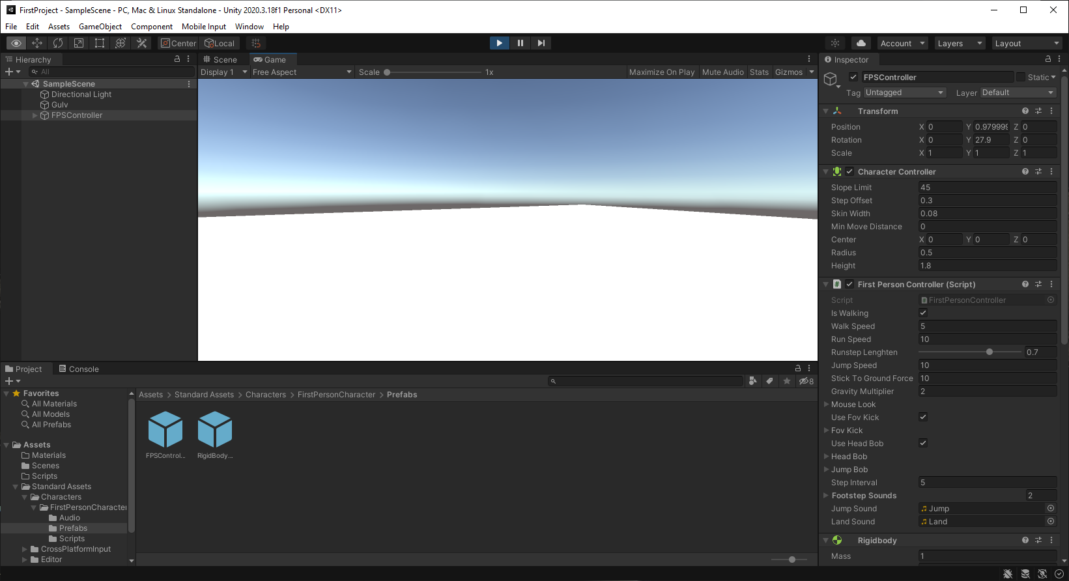Select the Transform tool in the toolbar
The image size is (1069, 581).
click(121, 43)
